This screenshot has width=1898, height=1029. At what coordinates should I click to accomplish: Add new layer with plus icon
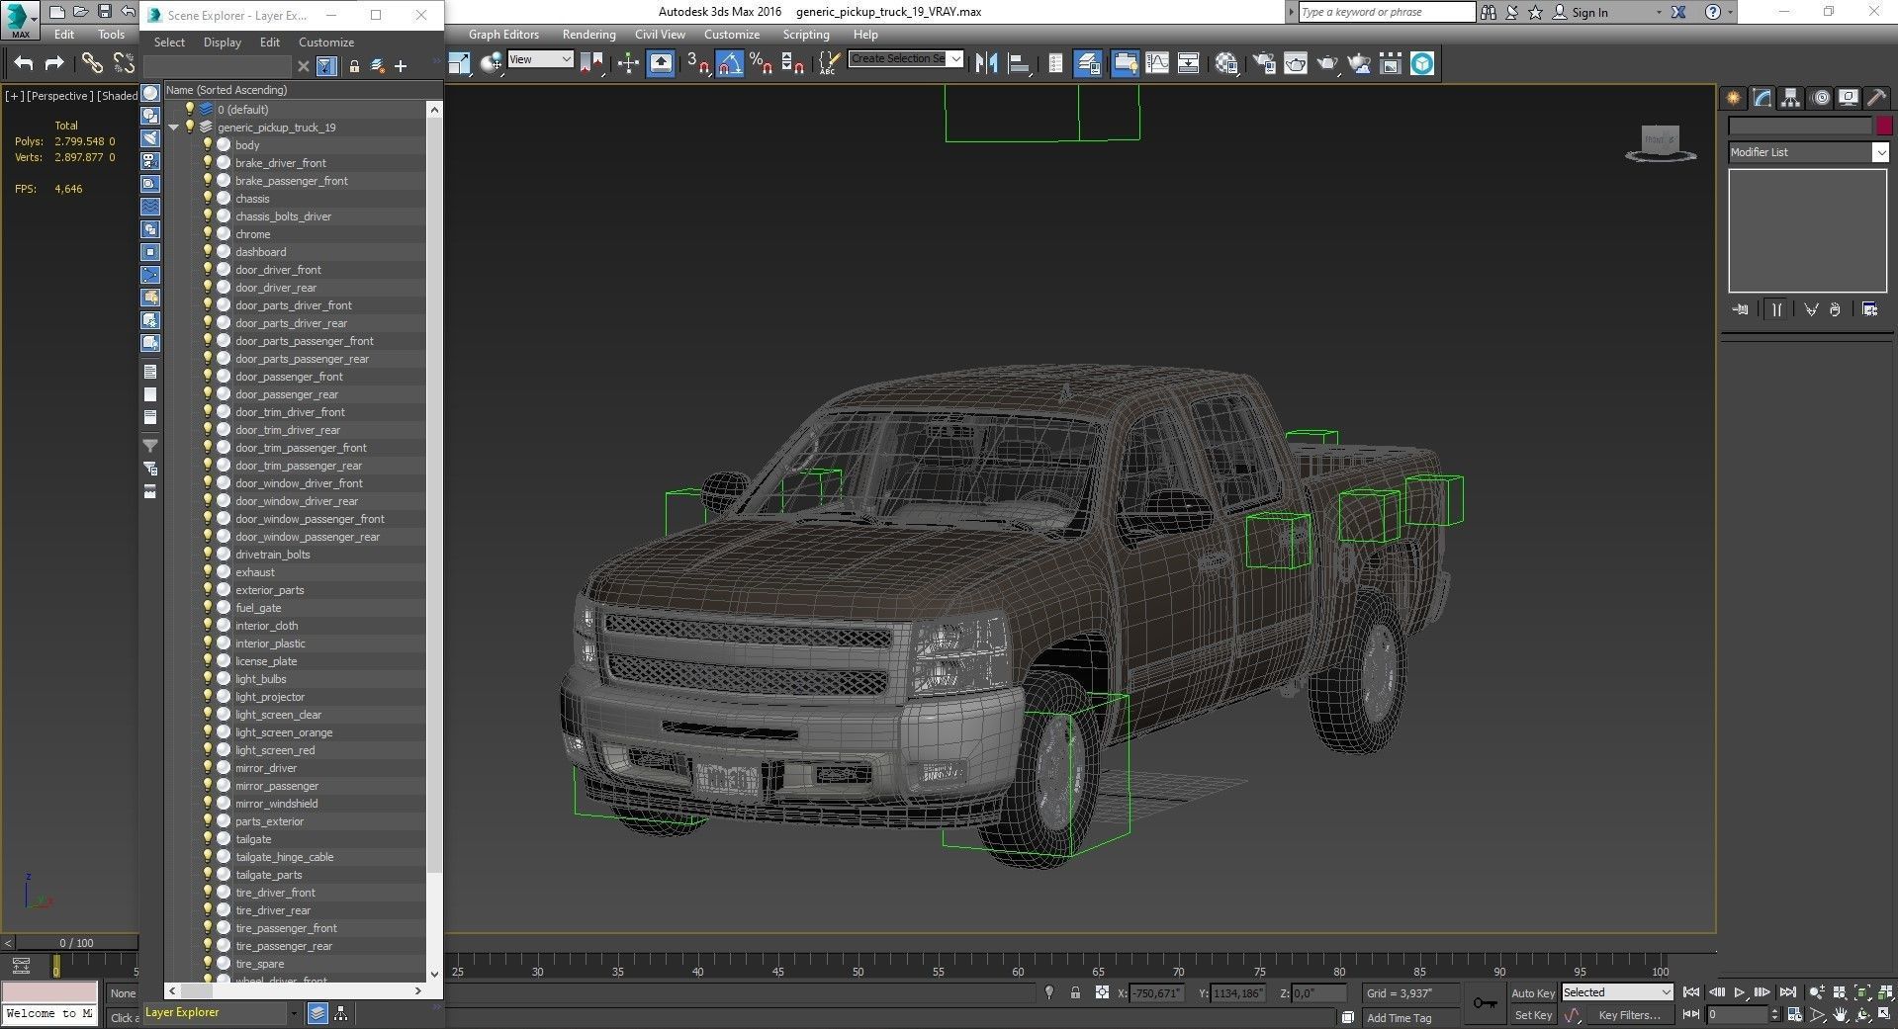pyautogui.click(x=401, y=66)
